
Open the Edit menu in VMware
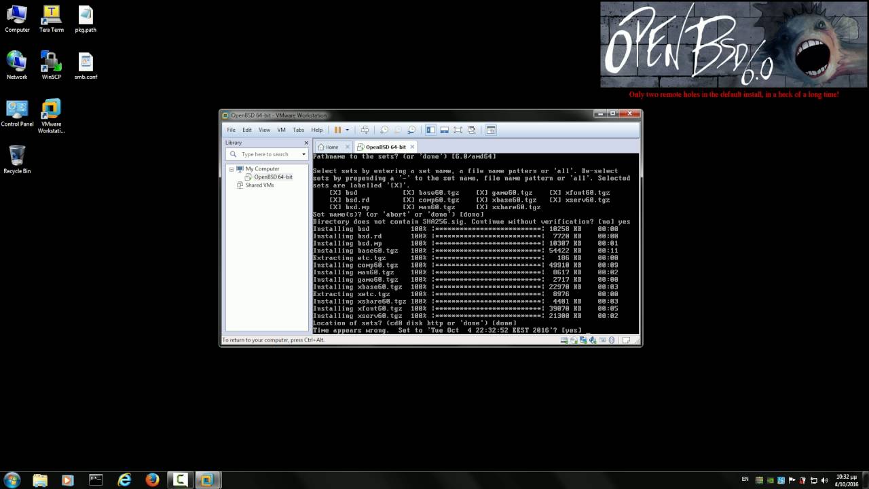247,130
